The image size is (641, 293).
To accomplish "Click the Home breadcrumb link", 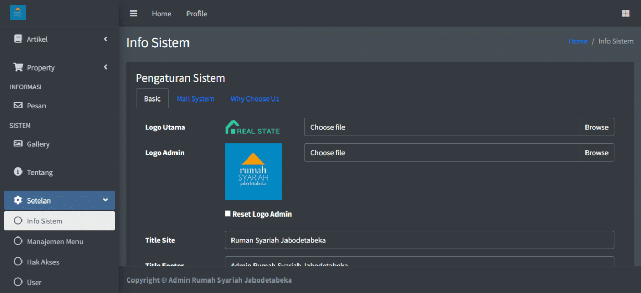I will click(578, 41).
